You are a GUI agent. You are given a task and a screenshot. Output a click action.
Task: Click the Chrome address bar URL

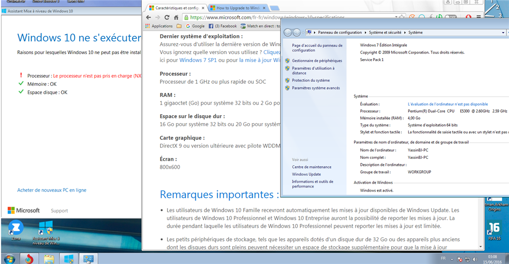click(x=267, y=17)
